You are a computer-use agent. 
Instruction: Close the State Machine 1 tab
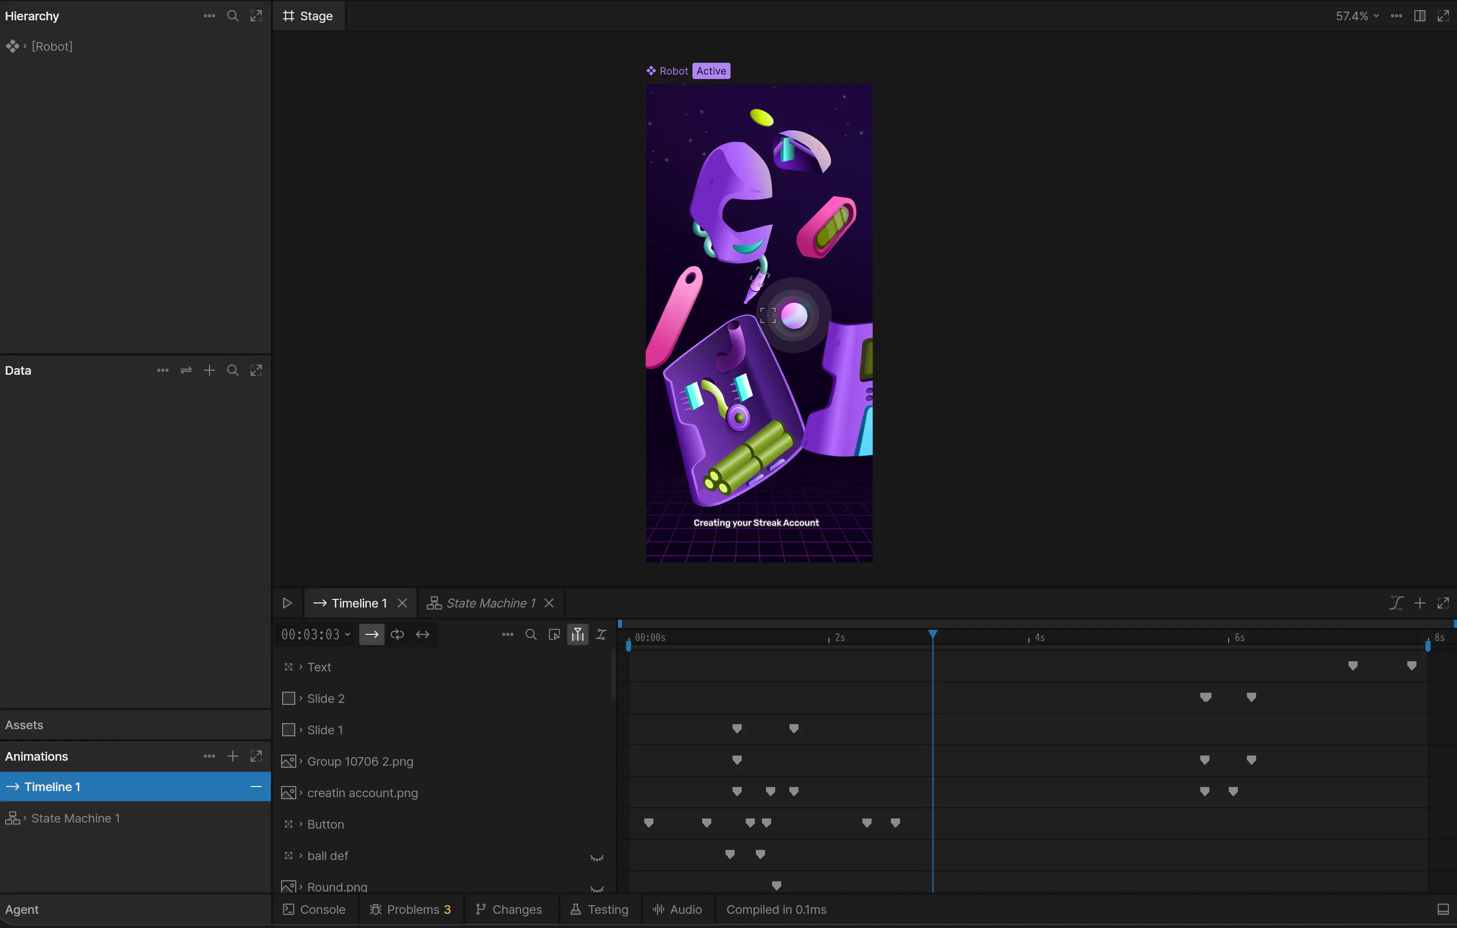point(549,603)
